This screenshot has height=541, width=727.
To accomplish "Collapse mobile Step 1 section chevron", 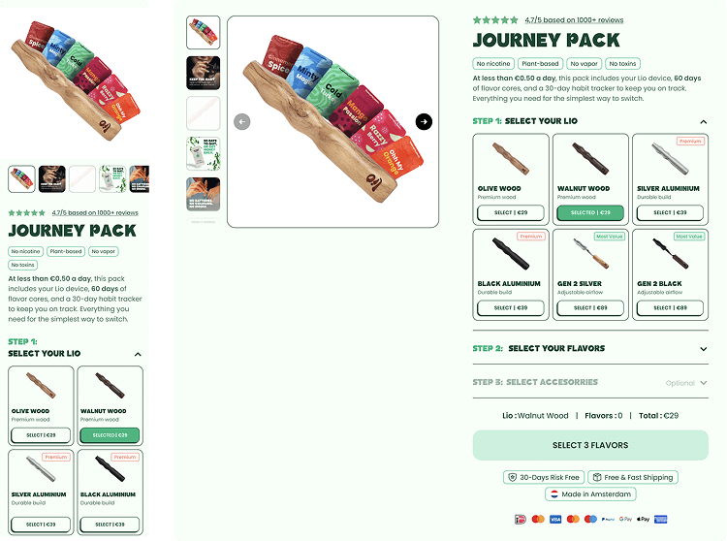I will click(138, 354).
